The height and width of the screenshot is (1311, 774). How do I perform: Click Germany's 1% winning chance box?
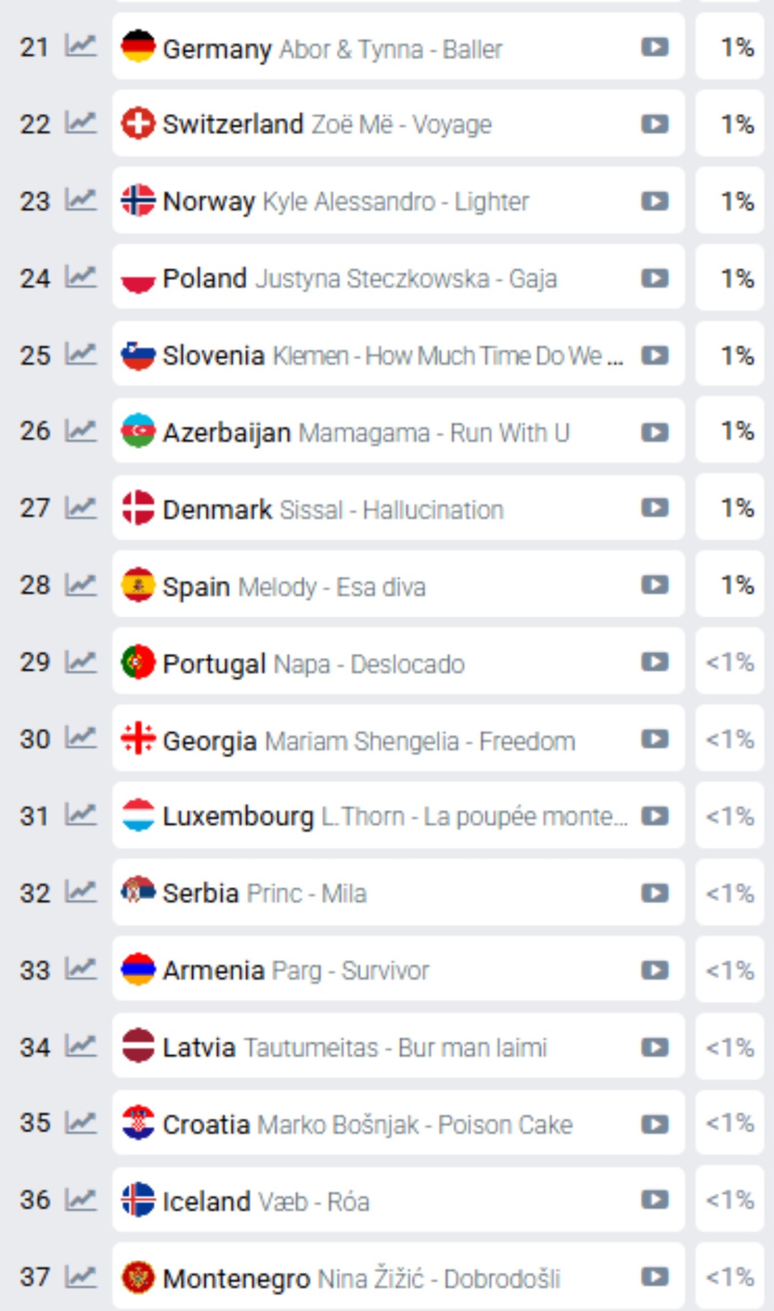[x=730, y=47]
